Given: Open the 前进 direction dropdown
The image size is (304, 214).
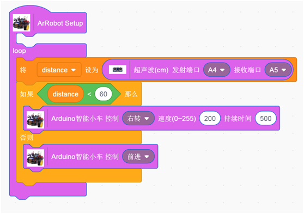Looking at the screenshot, I should [x=138, y=157].
